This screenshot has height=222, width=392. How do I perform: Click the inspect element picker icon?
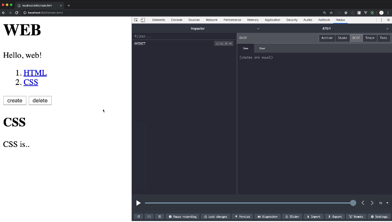click(136, 20)
